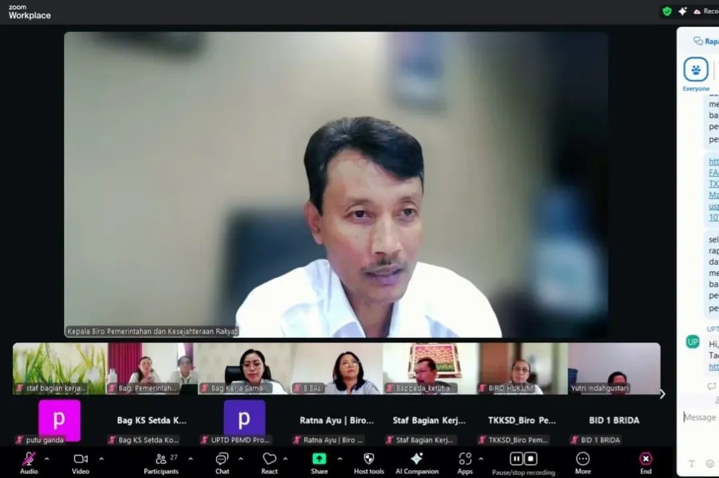
Task: Click the Chat icon in toolbar
Action: (x=222, y=459)
